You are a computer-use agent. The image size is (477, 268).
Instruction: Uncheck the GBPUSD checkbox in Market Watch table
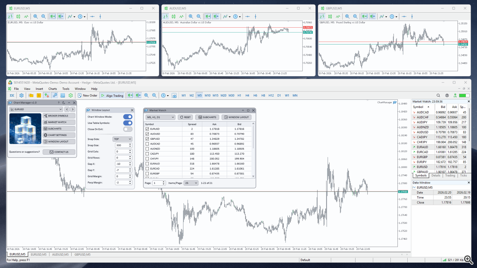point(147,139)
